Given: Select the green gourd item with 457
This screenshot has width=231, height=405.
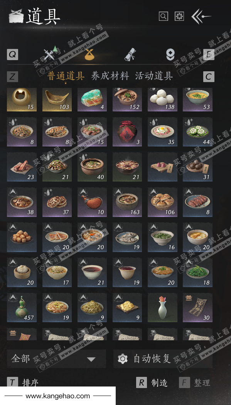Looking at the screenshot, I should click(22, 308).
